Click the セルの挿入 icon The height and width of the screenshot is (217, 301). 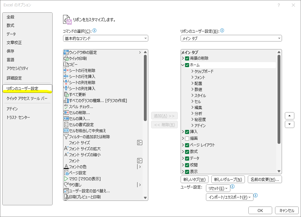pyautogui.click(x=66, y=118)
